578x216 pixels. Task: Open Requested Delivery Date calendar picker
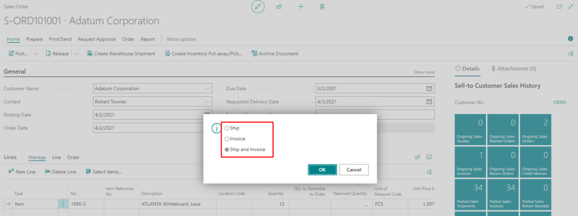tap(429, 102)
